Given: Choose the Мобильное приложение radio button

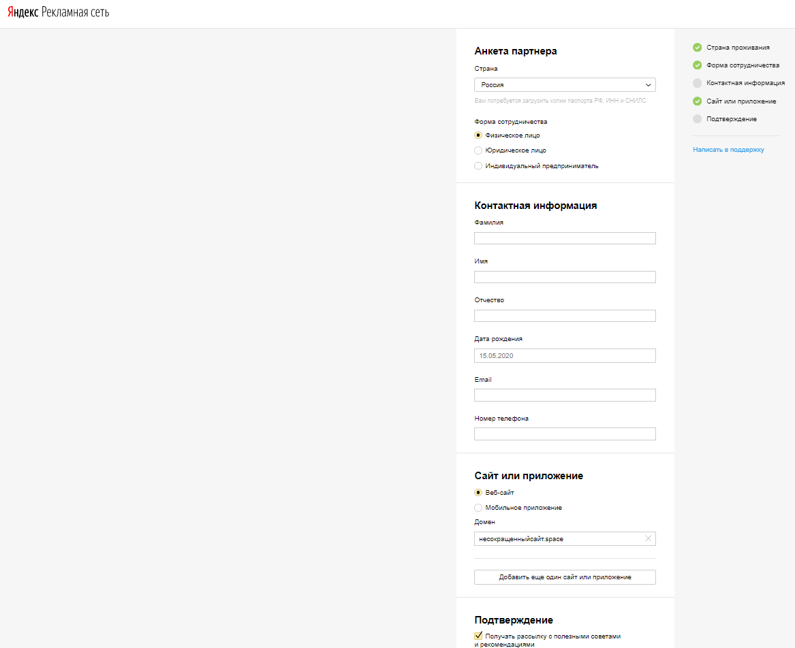Looking at the screenshot, I should click(x=478, y=508).
